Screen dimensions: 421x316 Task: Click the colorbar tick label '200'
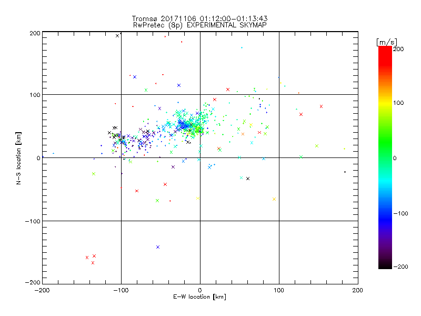398,49
